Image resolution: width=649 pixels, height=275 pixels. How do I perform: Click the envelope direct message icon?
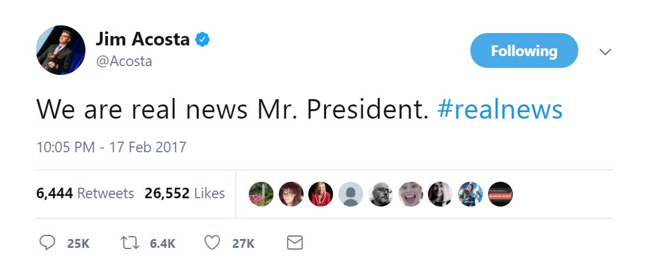(x=294, y=243)
